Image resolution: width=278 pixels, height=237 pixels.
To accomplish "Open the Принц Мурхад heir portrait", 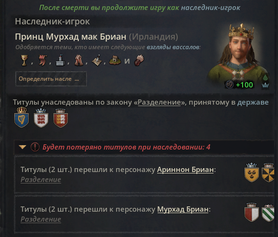I will (239, 55).
